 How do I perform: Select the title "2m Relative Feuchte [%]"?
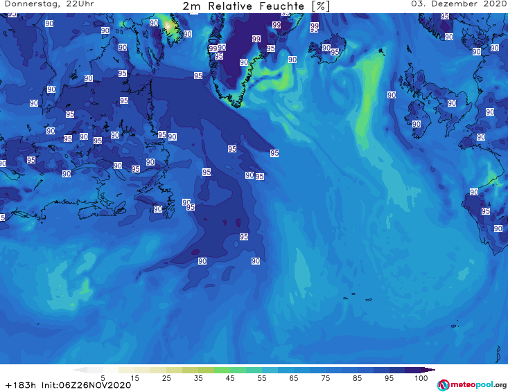tap(256, 6)
